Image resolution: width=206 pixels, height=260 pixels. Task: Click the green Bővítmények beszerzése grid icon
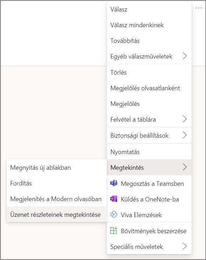point(114,230)
